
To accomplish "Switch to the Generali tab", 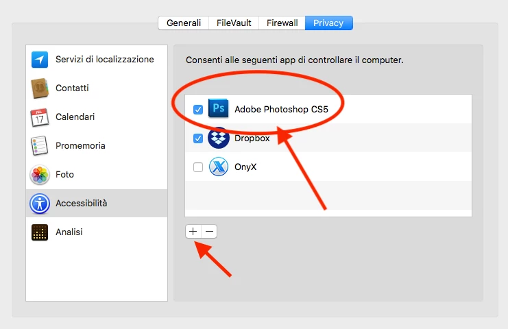I will coord(183,23).
